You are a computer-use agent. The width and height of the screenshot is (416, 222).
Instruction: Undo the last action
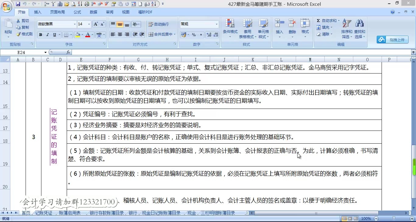(24, 4)
